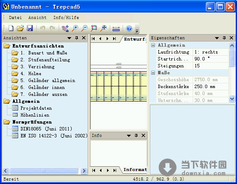This screenshot has height=184, width=237.
Task: Open 7. Geländer aussen view
Action: pyautogui.click(x=44, y=94)
